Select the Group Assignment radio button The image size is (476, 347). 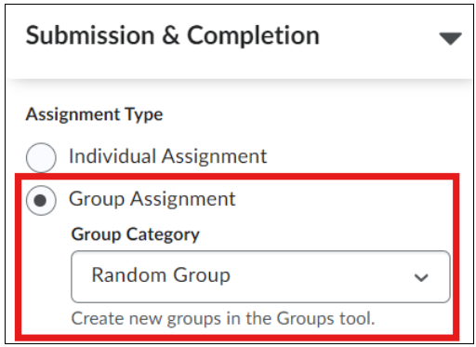41,200
